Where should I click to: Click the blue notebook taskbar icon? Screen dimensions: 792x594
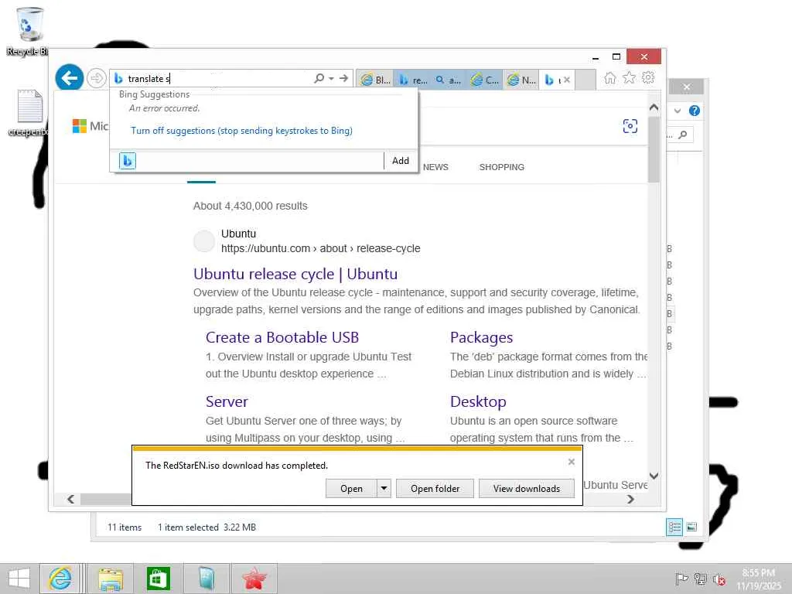206,579
